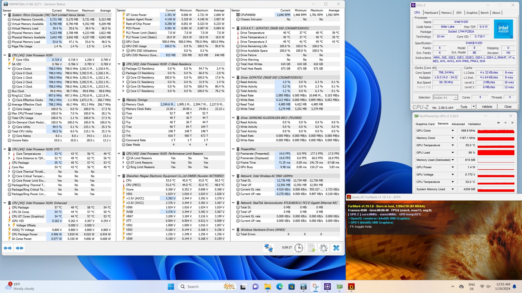This screenshot has height=293, width=522.
Task: Open the Chat taskbar icon
Action: 255,286
